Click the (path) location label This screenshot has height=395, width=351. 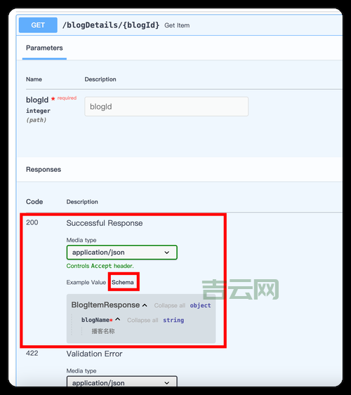pos(37,120)
